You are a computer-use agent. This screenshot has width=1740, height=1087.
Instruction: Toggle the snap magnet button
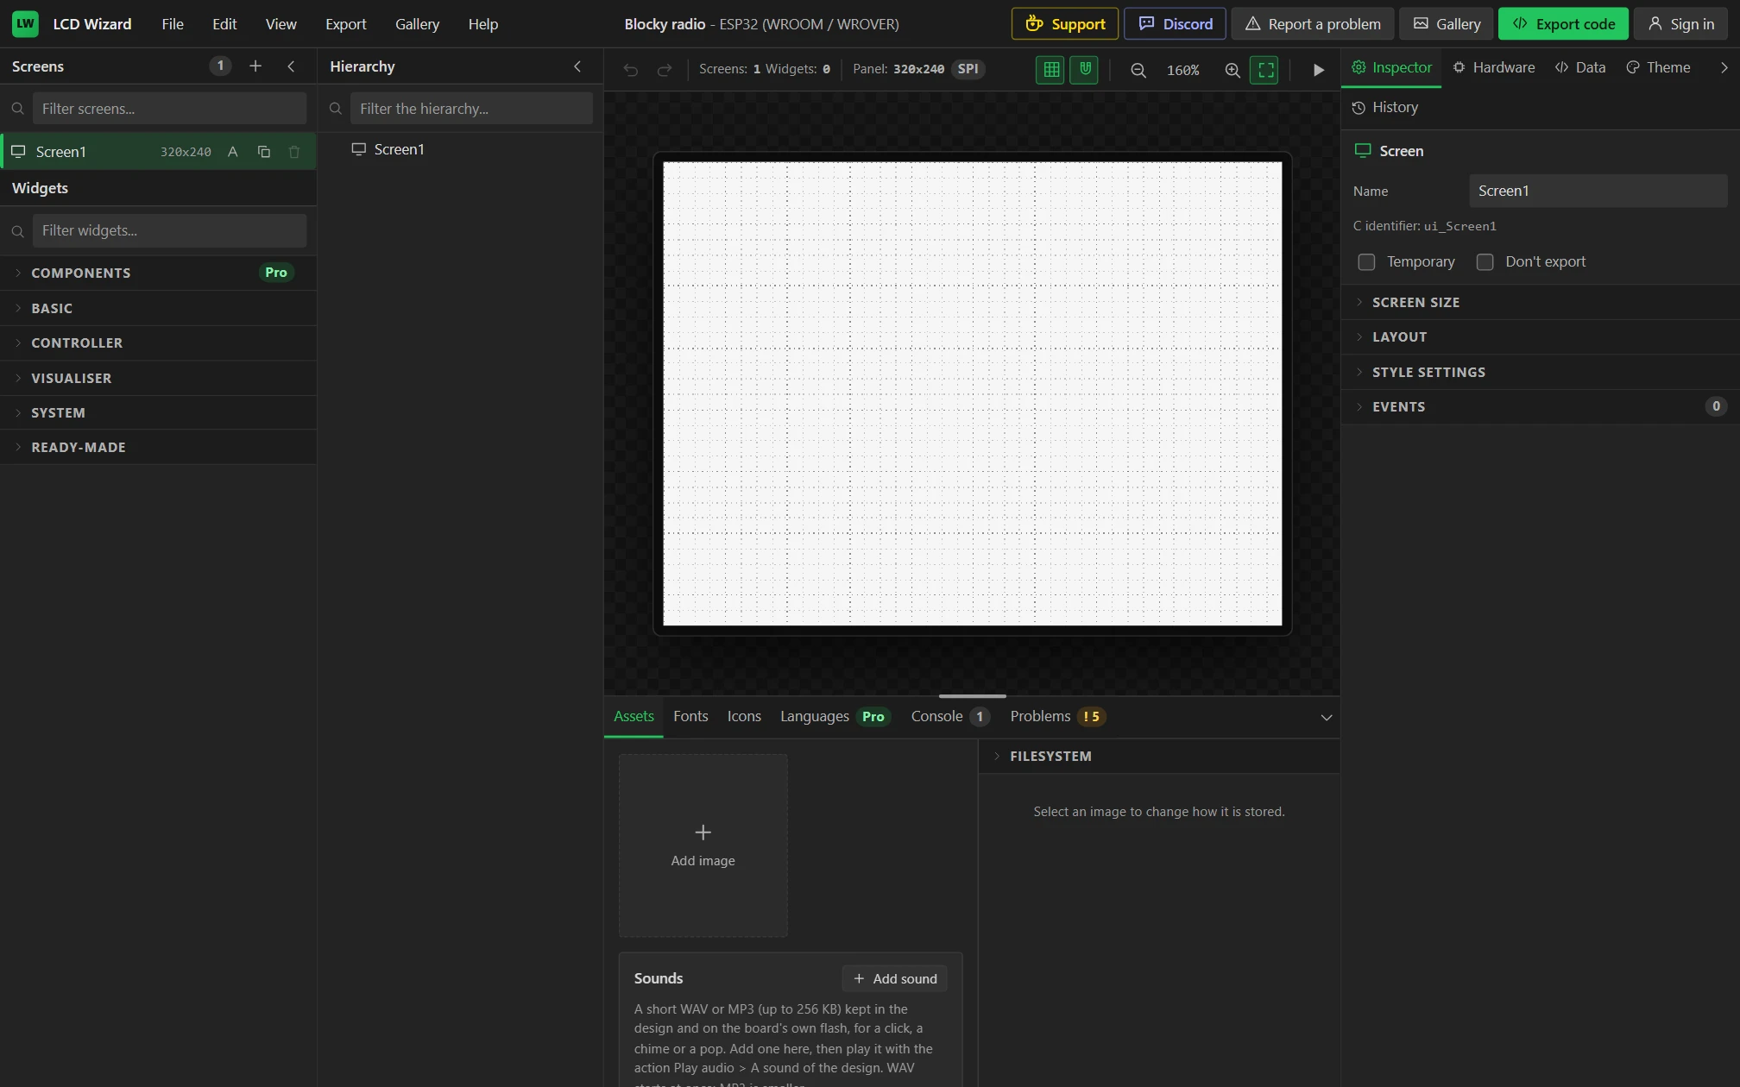(1085, 70)
